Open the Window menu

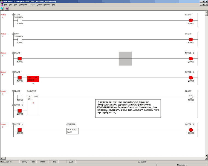coord(47,5)
